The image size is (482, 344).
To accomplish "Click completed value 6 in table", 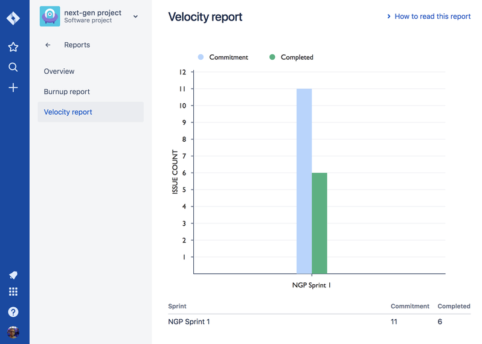I will (x=440, y=322).
